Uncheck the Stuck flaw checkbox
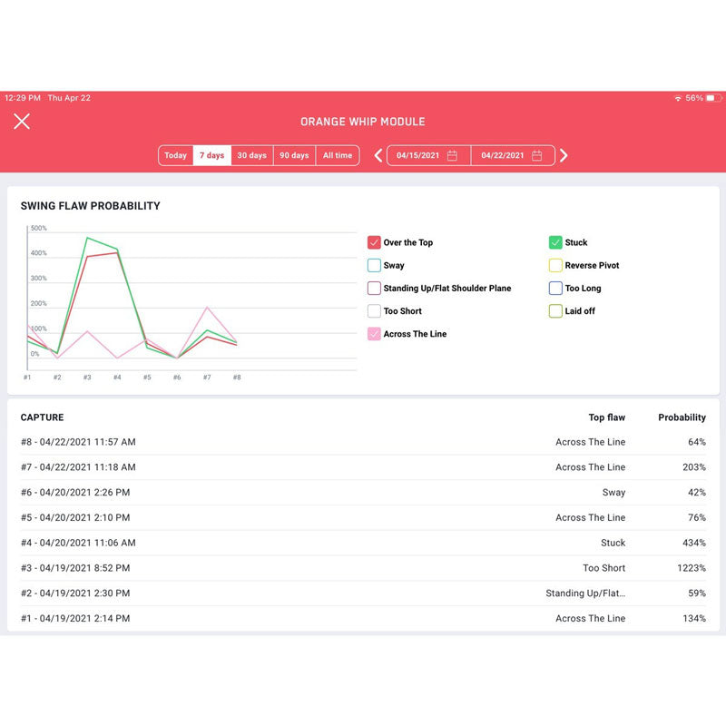726x726 pixels. (x=555, y=242)
